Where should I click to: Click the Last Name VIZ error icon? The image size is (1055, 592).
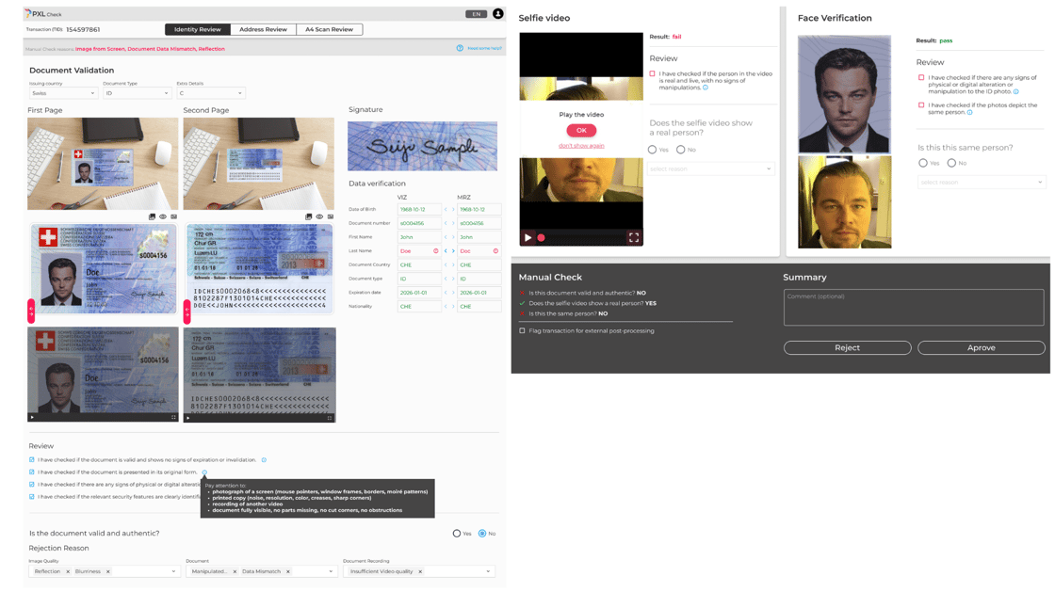[435, 251]
